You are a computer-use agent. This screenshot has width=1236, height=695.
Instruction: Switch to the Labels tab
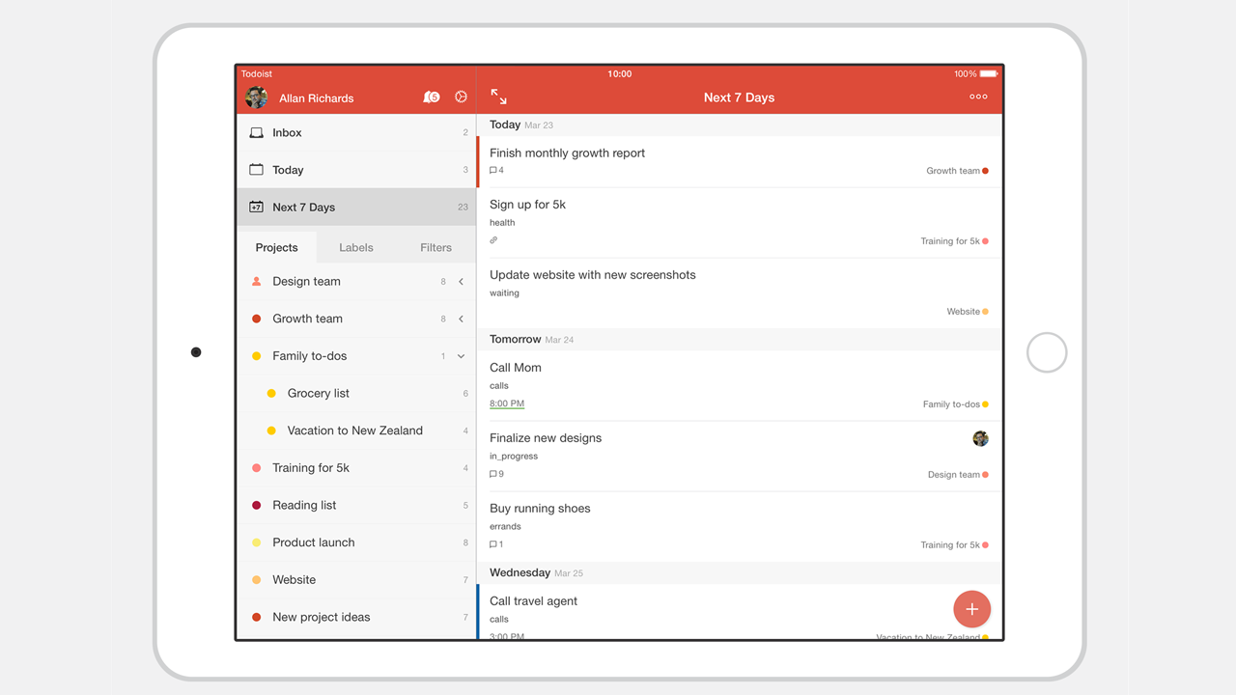point(356,247)
